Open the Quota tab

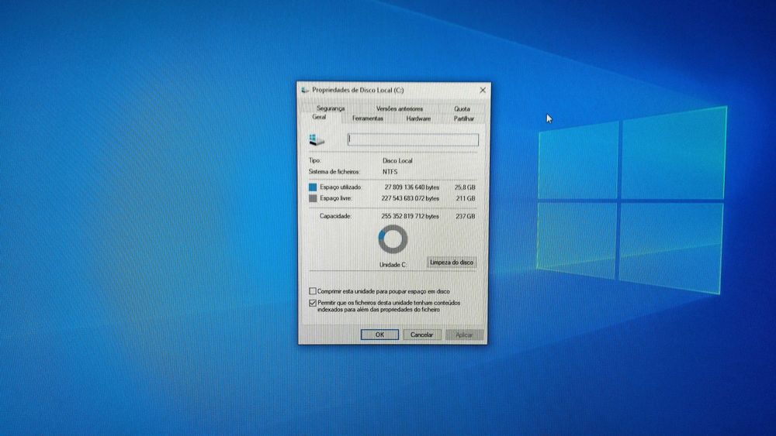[x=462, y=108]
